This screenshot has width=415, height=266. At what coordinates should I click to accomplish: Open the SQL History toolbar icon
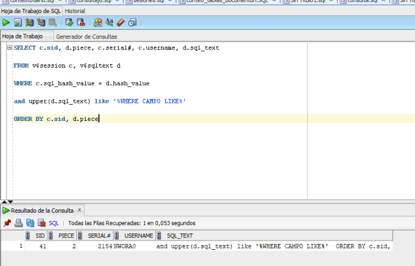132,22
